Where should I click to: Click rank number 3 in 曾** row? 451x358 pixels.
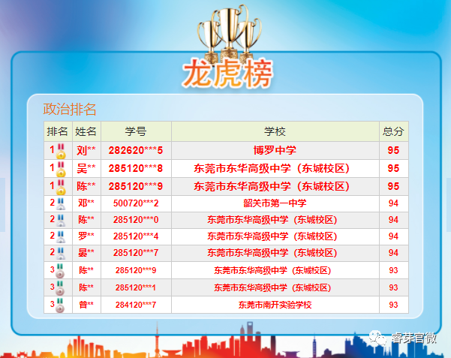(x=52, y=304)
